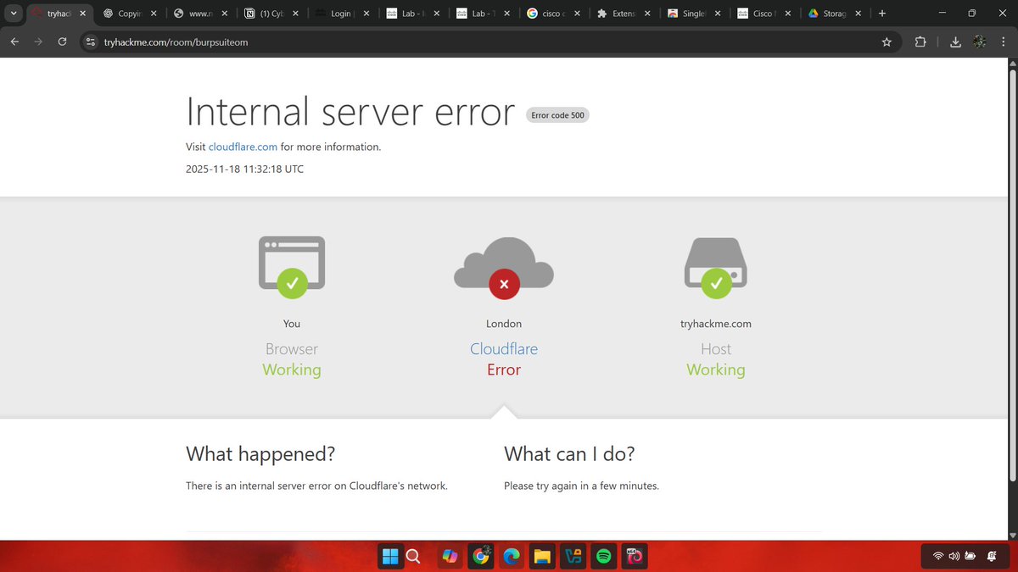1018x572 pixels.
Task: Open the cloudflare.com link
Action: coord(243,146)
